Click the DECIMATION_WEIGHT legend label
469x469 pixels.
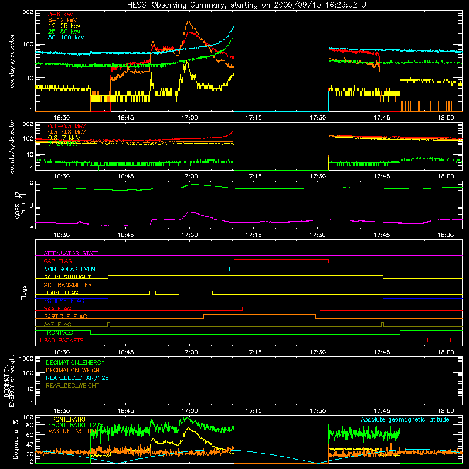pyautogui.click(x=74, y=370)
